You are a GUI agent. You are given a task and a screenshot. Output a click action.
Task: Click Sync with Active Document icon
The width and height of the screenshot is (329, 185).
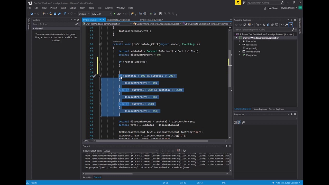[x=264, y=25]
